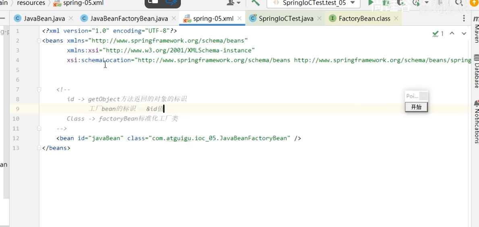Image resolution: width=479 pixels, height=227 pixels.
Task: Close the SpringIoCTest.java tab
Action: (319, 18)
